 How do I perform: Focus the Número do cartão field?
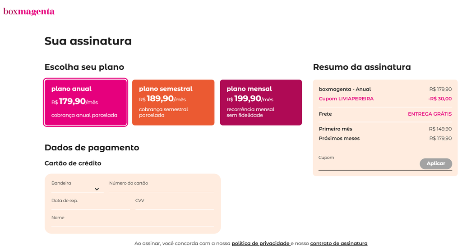point(161,187)
